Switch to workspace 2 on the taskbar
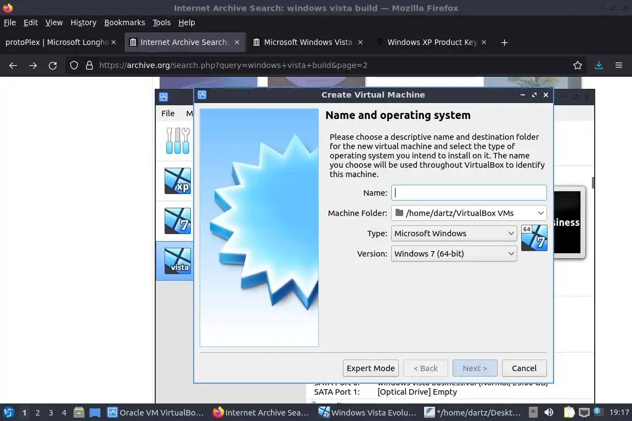Viewport: 632px width, 421px height. tap(37, 413)
